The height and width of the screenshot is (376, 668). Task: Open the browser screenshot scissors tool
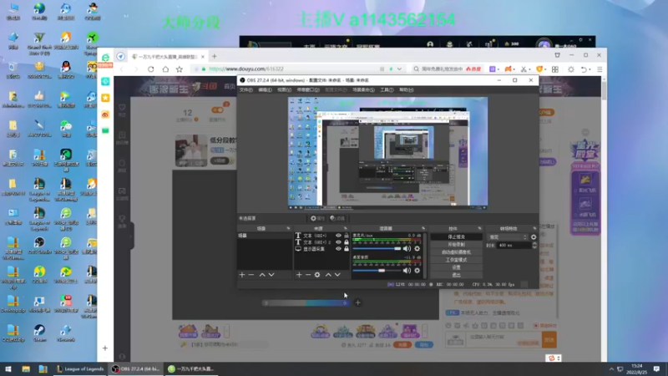click(524, 69)
